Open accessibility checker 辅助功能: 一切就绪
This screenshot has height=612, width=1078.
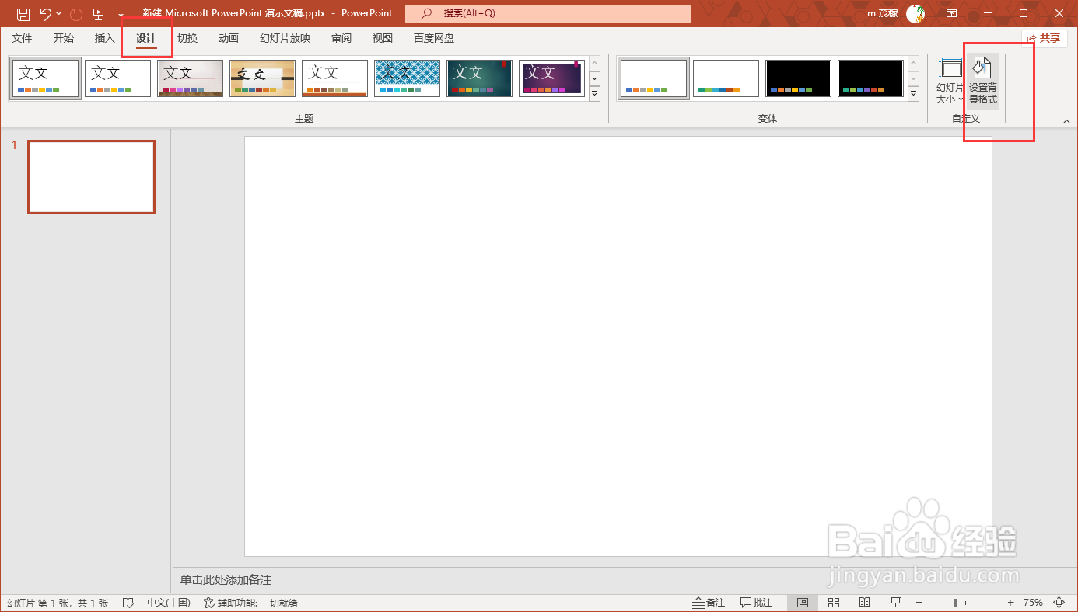point(250,603)
